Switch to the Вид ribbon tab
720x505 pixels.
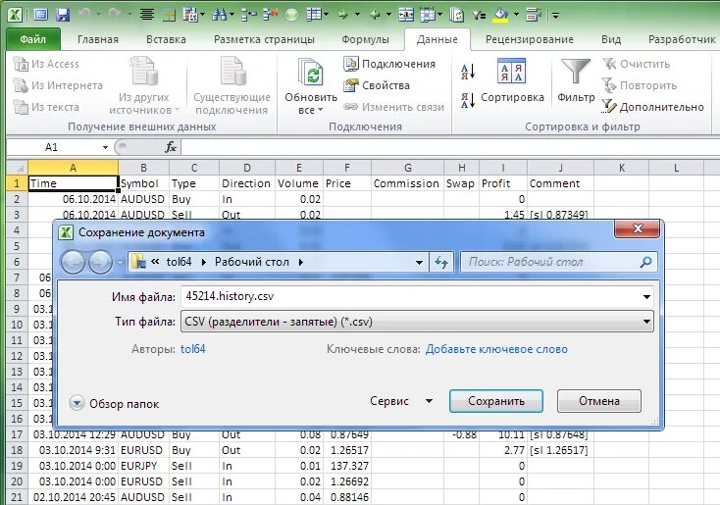611,39
